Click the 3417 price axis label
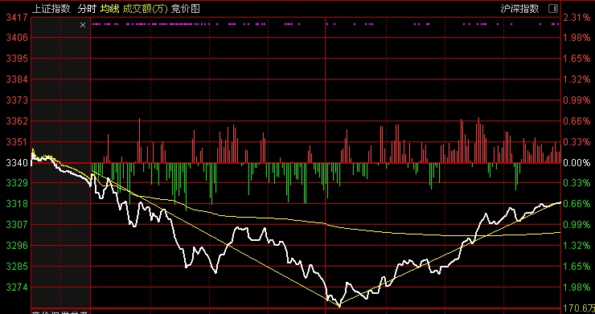The image size is (595, 314). tap(17, 18)
